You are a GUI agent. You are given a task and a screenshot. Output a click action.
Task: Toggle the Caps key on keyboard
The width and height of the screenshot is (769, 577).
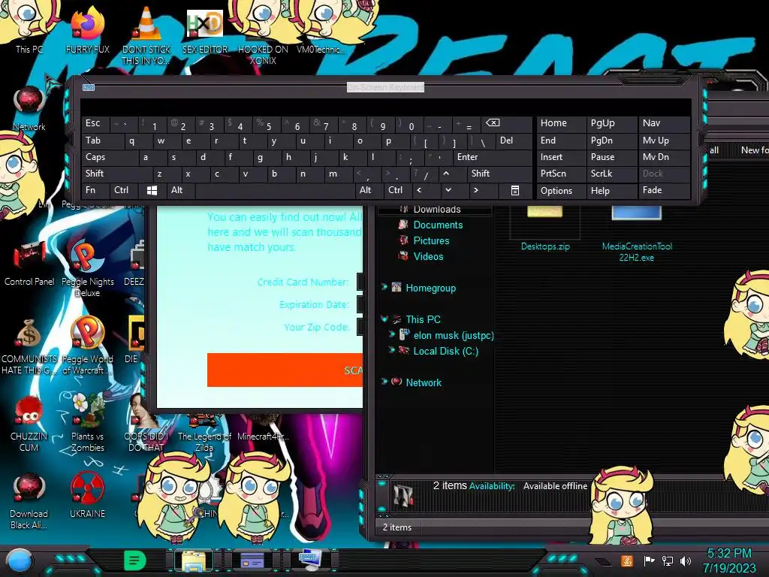[x=110, y=157]
